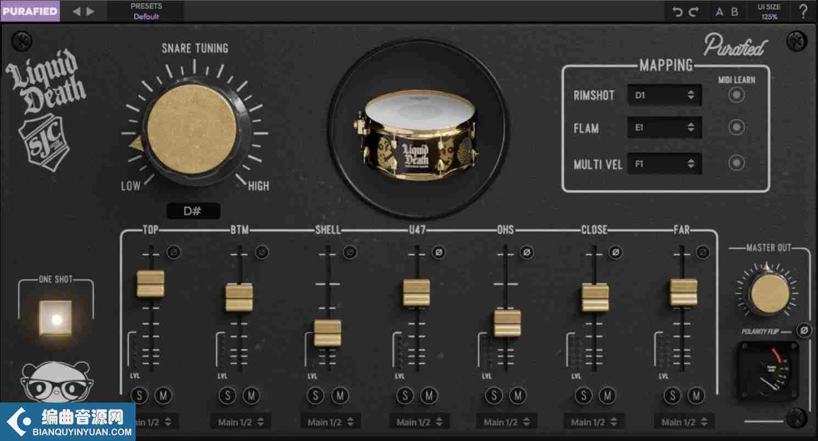Flip the SHELL channel phase
The image size is (818, 441).
pyautogui.click(x=350, y=252)
